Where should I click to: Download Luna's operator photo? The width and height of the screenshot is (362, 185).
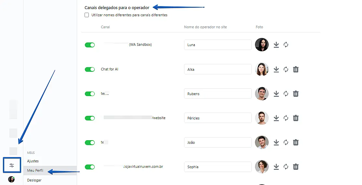click(x=276, y=45)
